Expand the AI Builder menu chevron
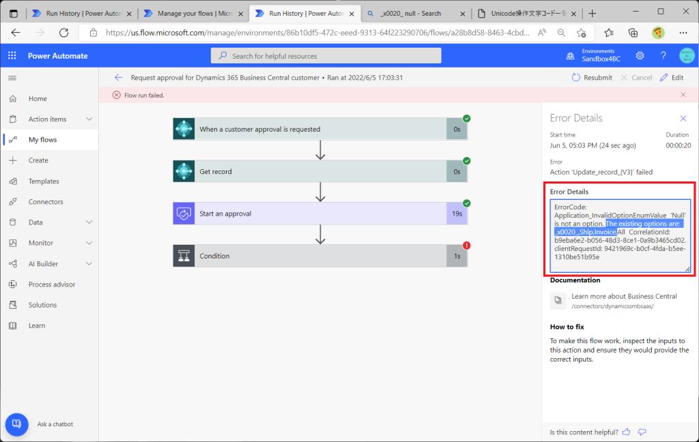The width and height of the screenshot is (699, 442). pos(89,264)
